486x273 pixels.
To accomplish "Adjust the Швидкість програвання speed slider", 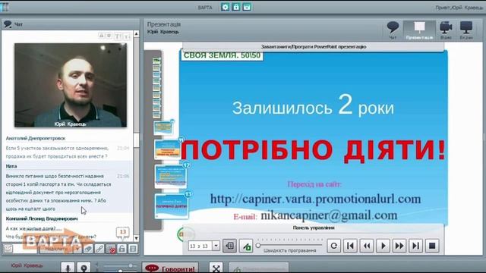I will tap(290, 246).
